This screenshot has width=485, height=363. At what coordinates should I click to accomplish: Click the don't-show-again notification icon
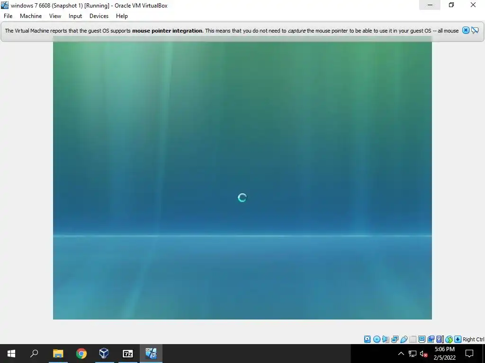click(x=475, y=30)
